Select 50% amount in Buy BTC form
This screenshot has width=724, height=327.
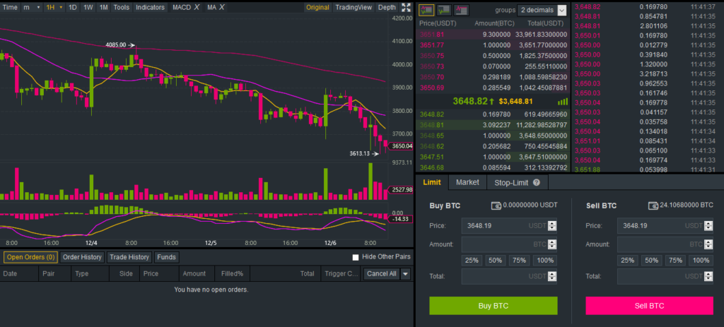click(x=495, y=261)
